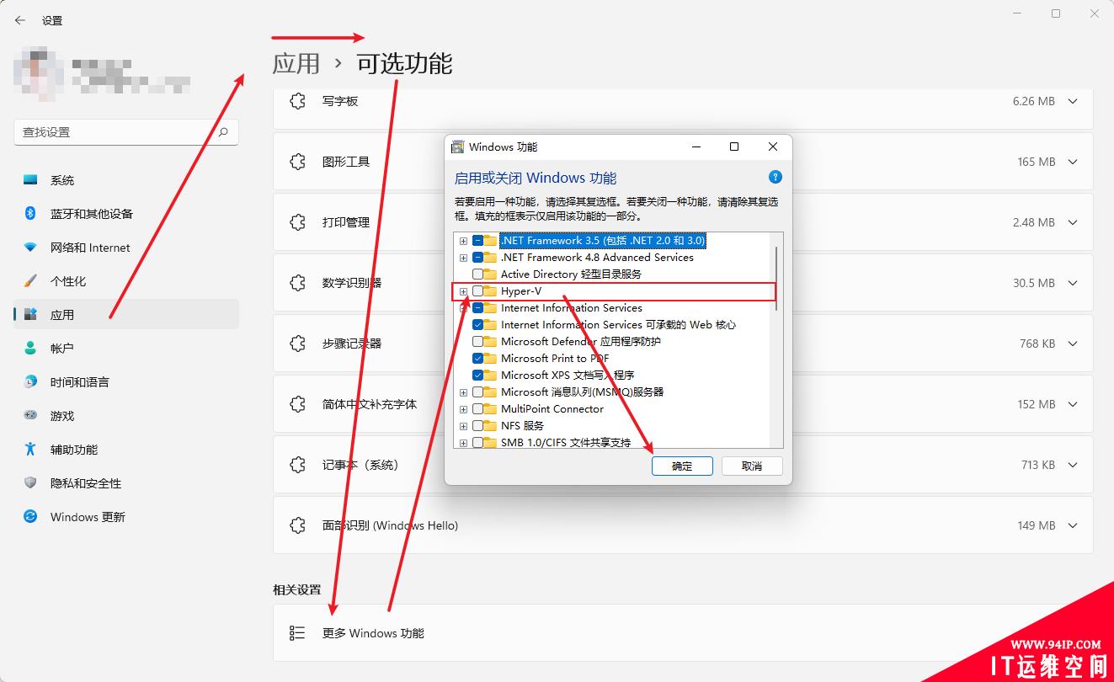This screenshot has width=1114, height=682.
Task: Expand the NFS 服务 node
Action: coord(463,426)
